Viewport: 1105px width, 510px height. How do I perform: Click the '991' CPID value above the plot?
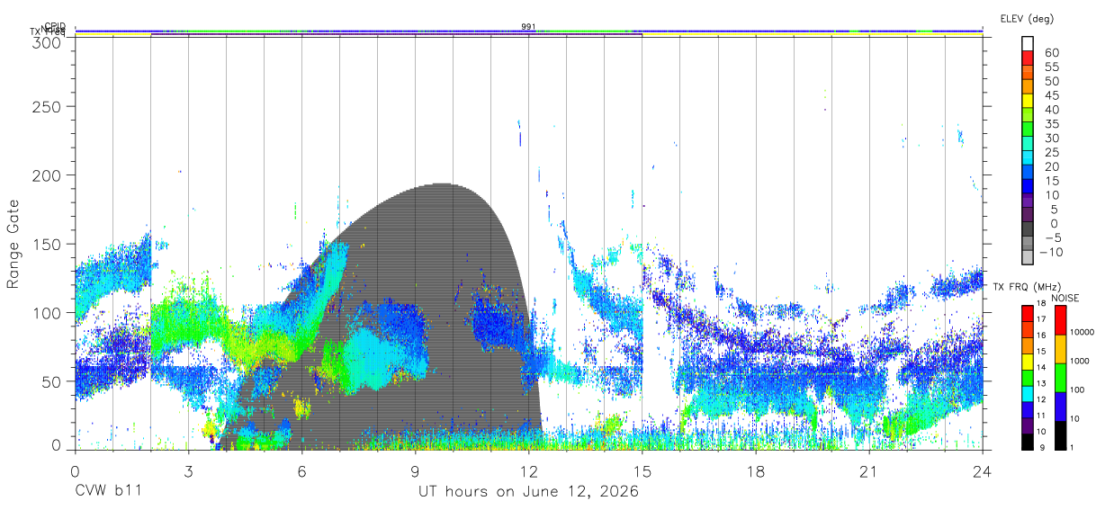(528, 27)
